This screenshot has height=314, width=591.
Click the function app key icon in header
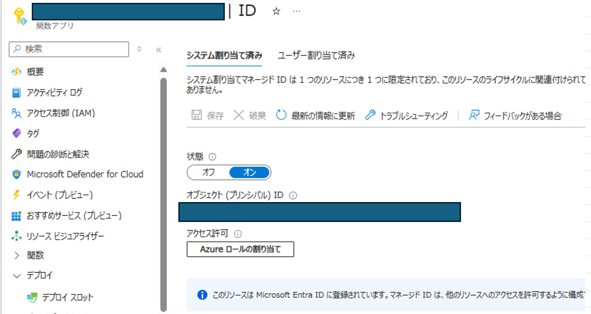tap(19, 15)
